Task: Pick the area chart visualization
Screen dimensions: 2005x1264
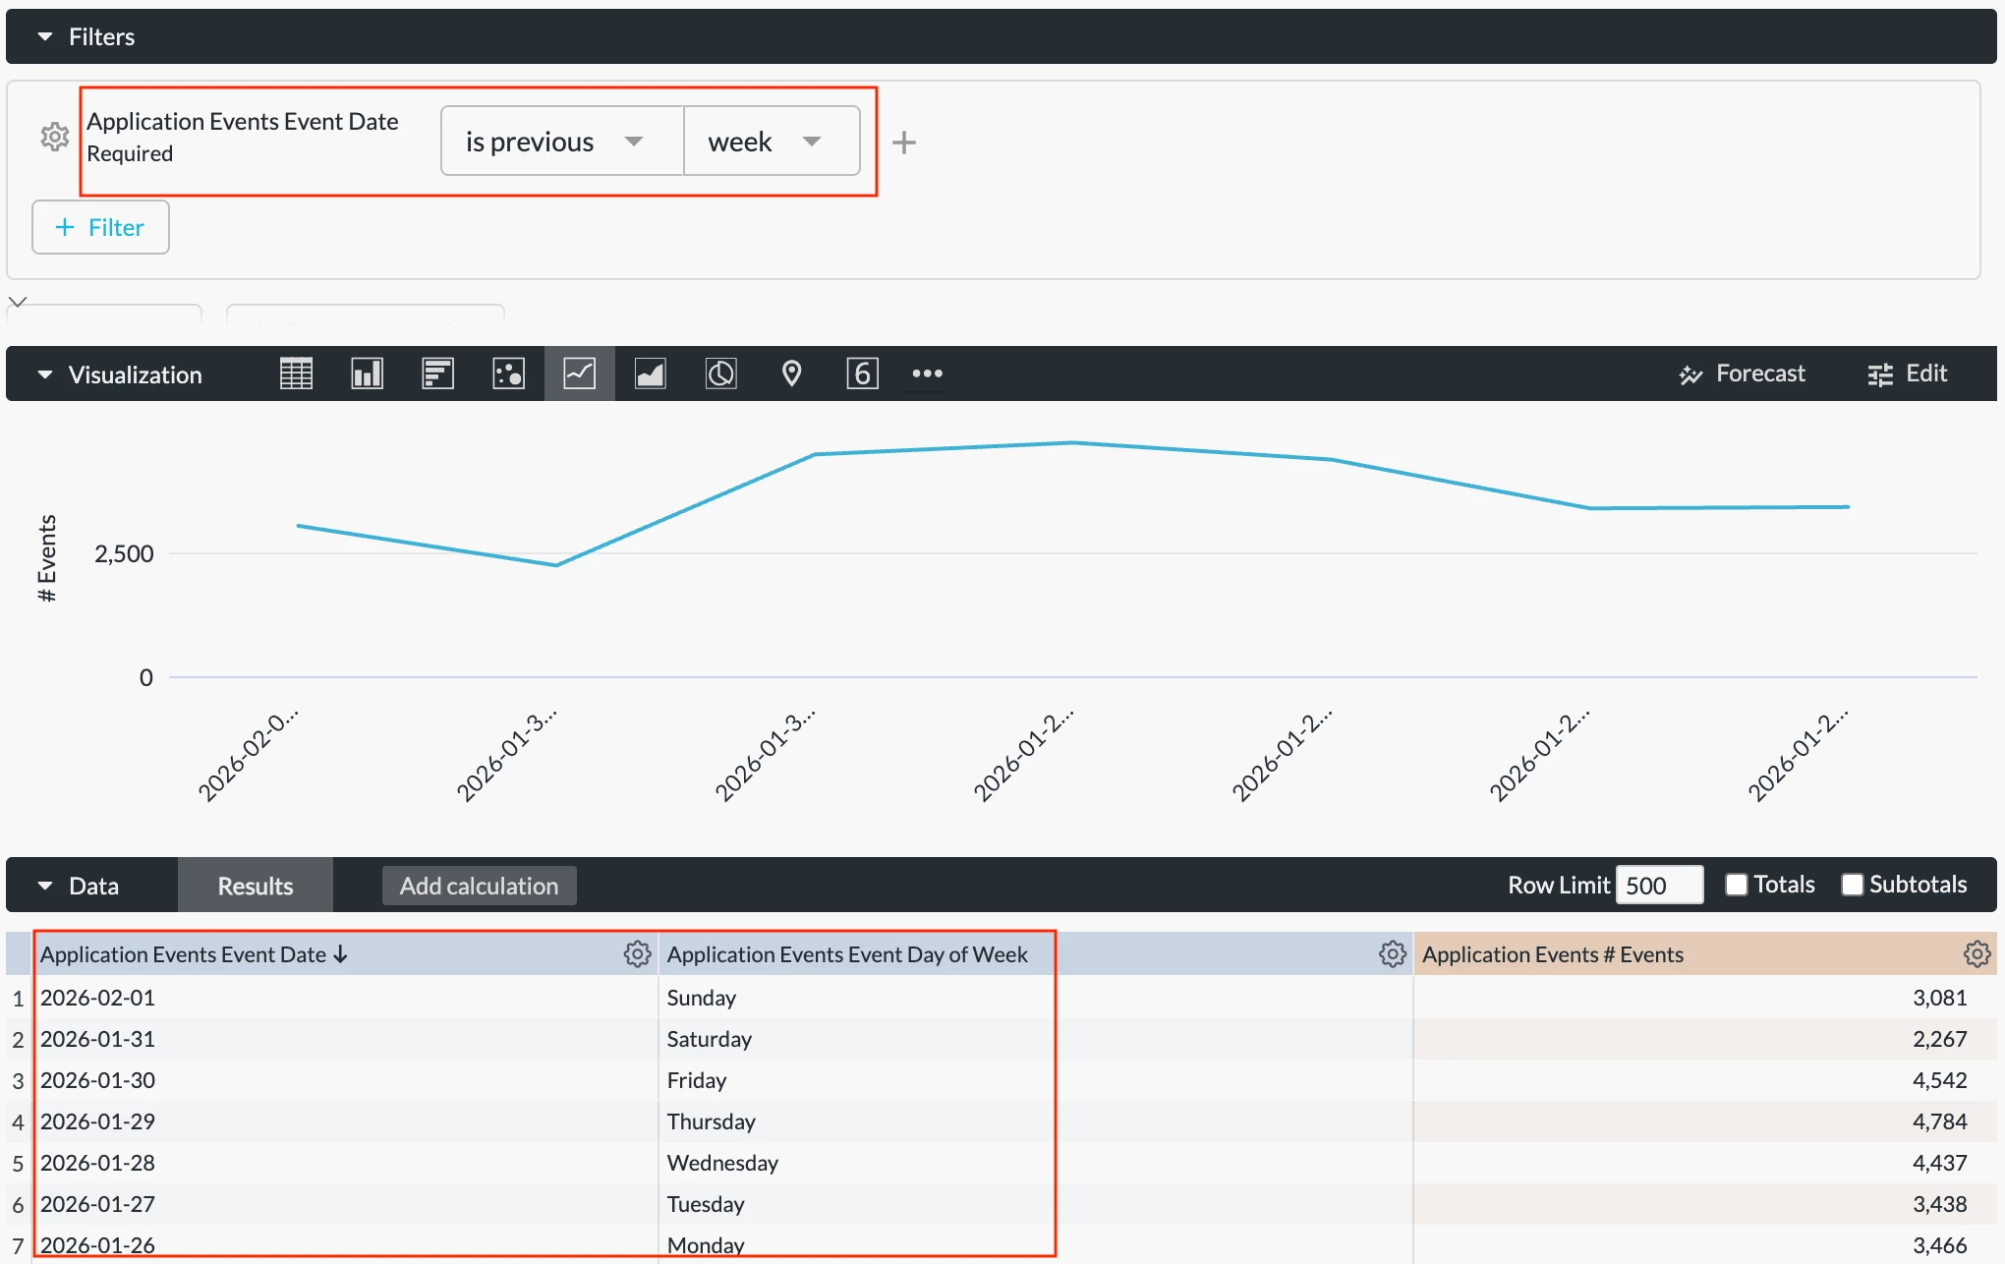Action: coord(650,373)
